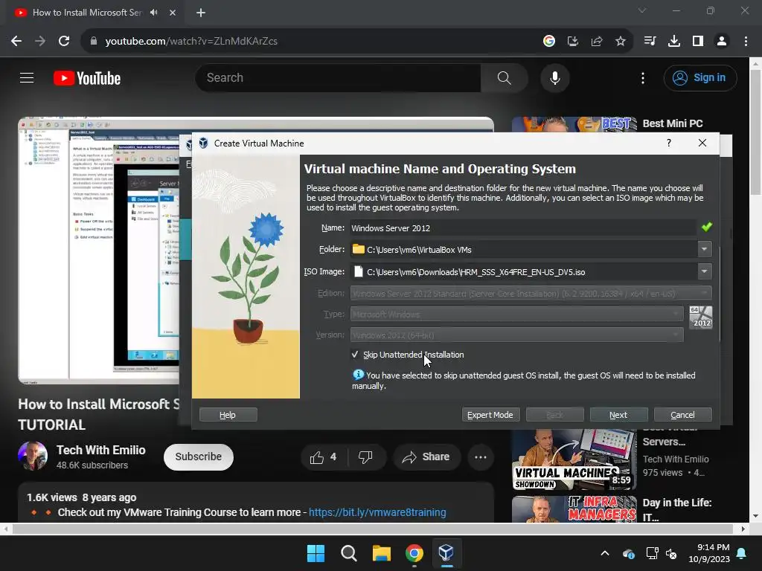Image resolution: width=762 pixels, height=571 pixels.
Task: Click the folder icon in Folder field
Action: [x=359, y=249]
